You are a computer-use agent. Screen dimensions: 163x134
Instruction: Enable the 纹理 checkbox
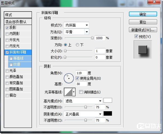(x=11, y=65)
